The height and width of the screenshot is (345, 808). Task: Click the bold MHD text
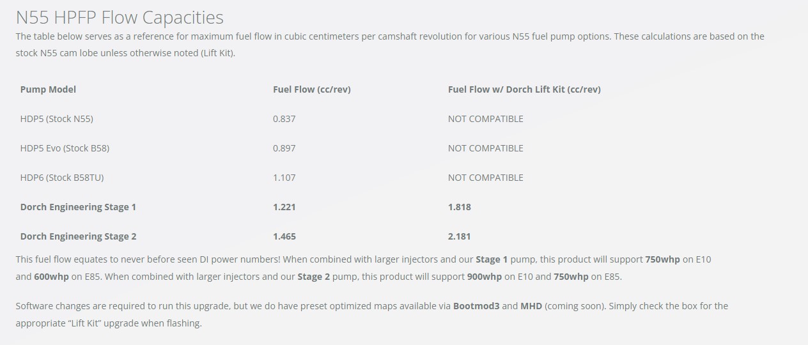531,306
